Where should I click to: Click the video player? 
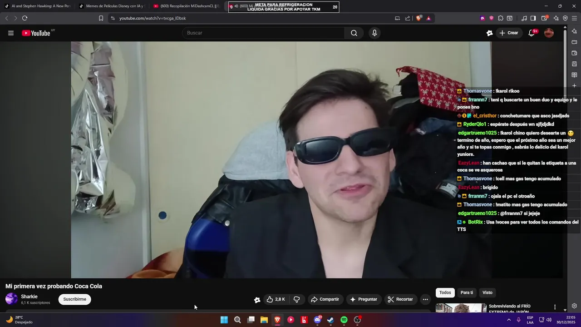[281, 160]
